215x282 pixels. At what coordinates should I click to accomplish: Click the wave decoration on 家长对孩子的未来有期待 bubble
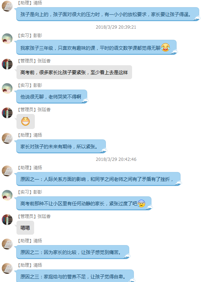click(x=104, y=150)
